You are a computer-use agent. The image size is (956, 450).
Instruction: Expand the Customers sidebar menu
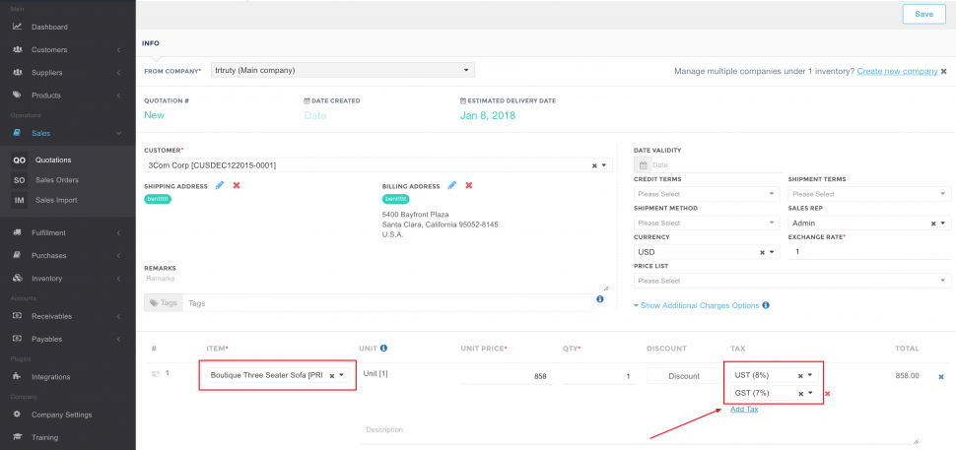(118, 50)
